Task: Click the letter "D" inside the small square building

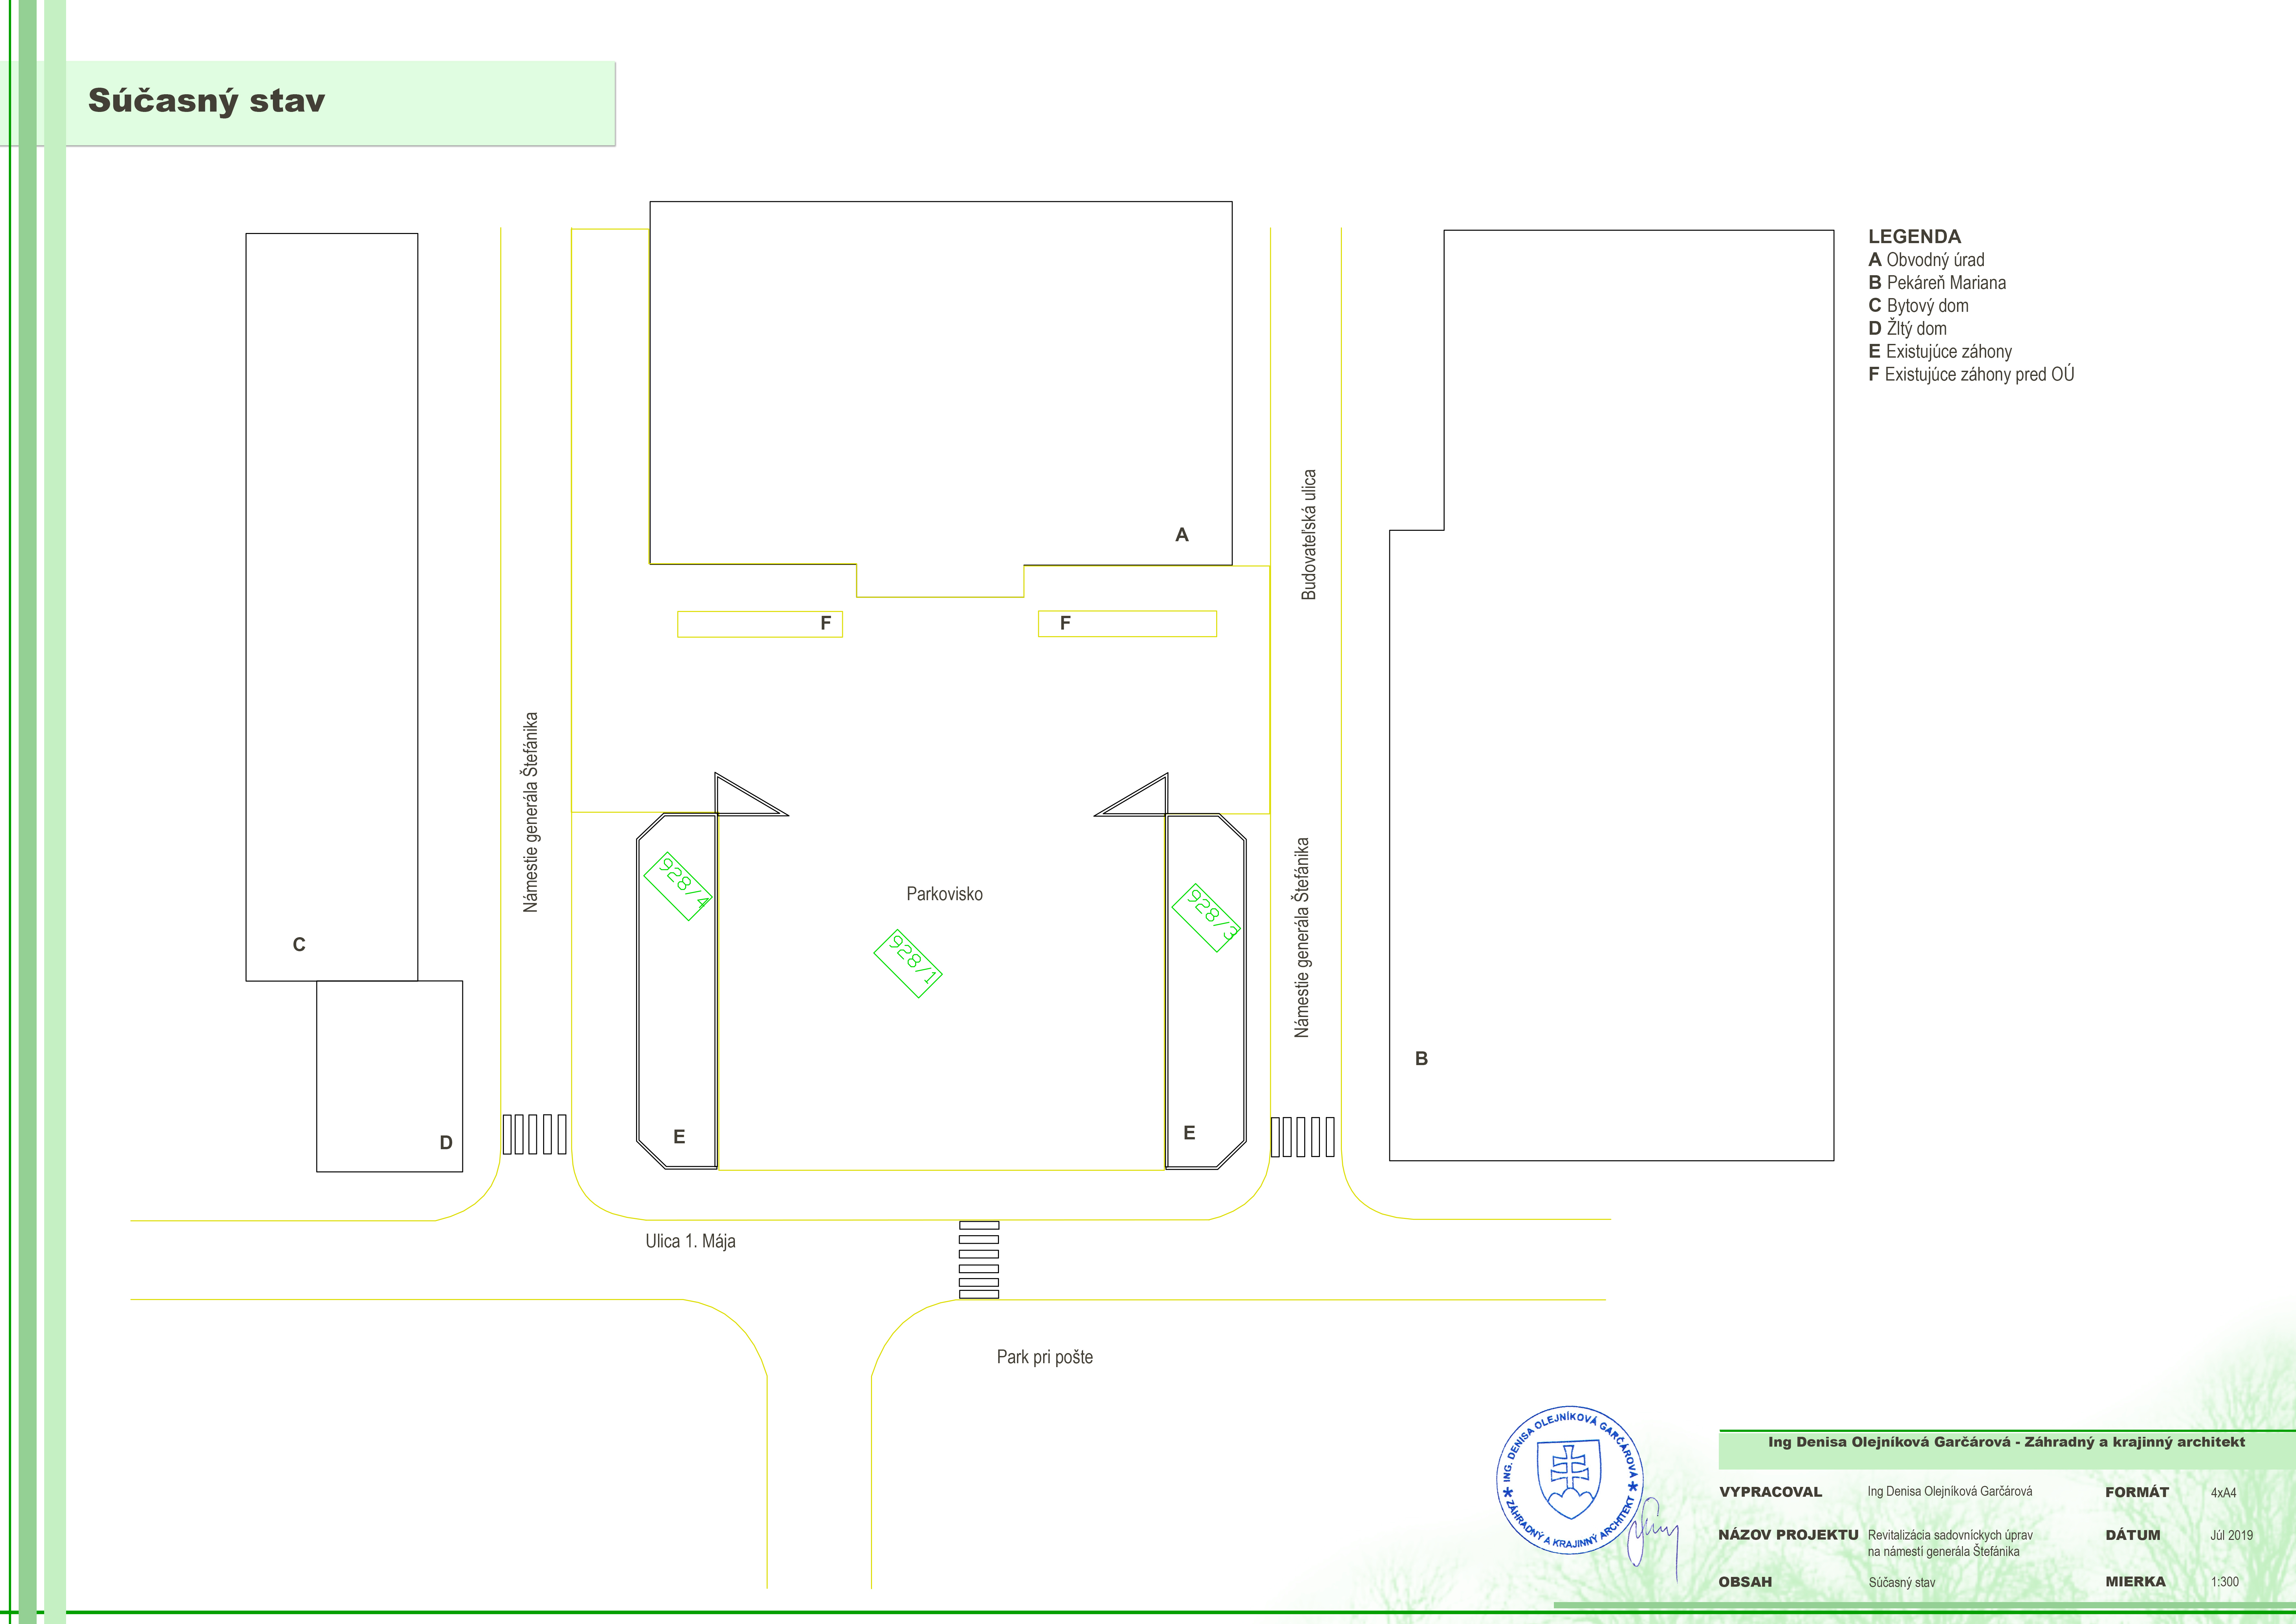Action: point(446,1143)
